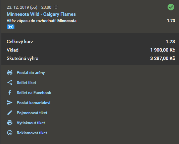Viewport: 179px width, 144px height.
Task: Select Vytisknout tiket
Action: click(31, 123)
